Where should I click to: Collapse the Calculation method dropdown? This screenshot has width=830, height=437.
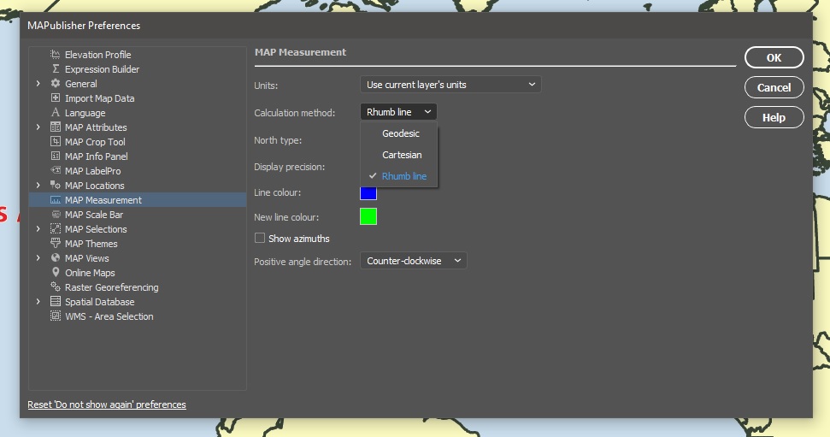pos(398,112)
